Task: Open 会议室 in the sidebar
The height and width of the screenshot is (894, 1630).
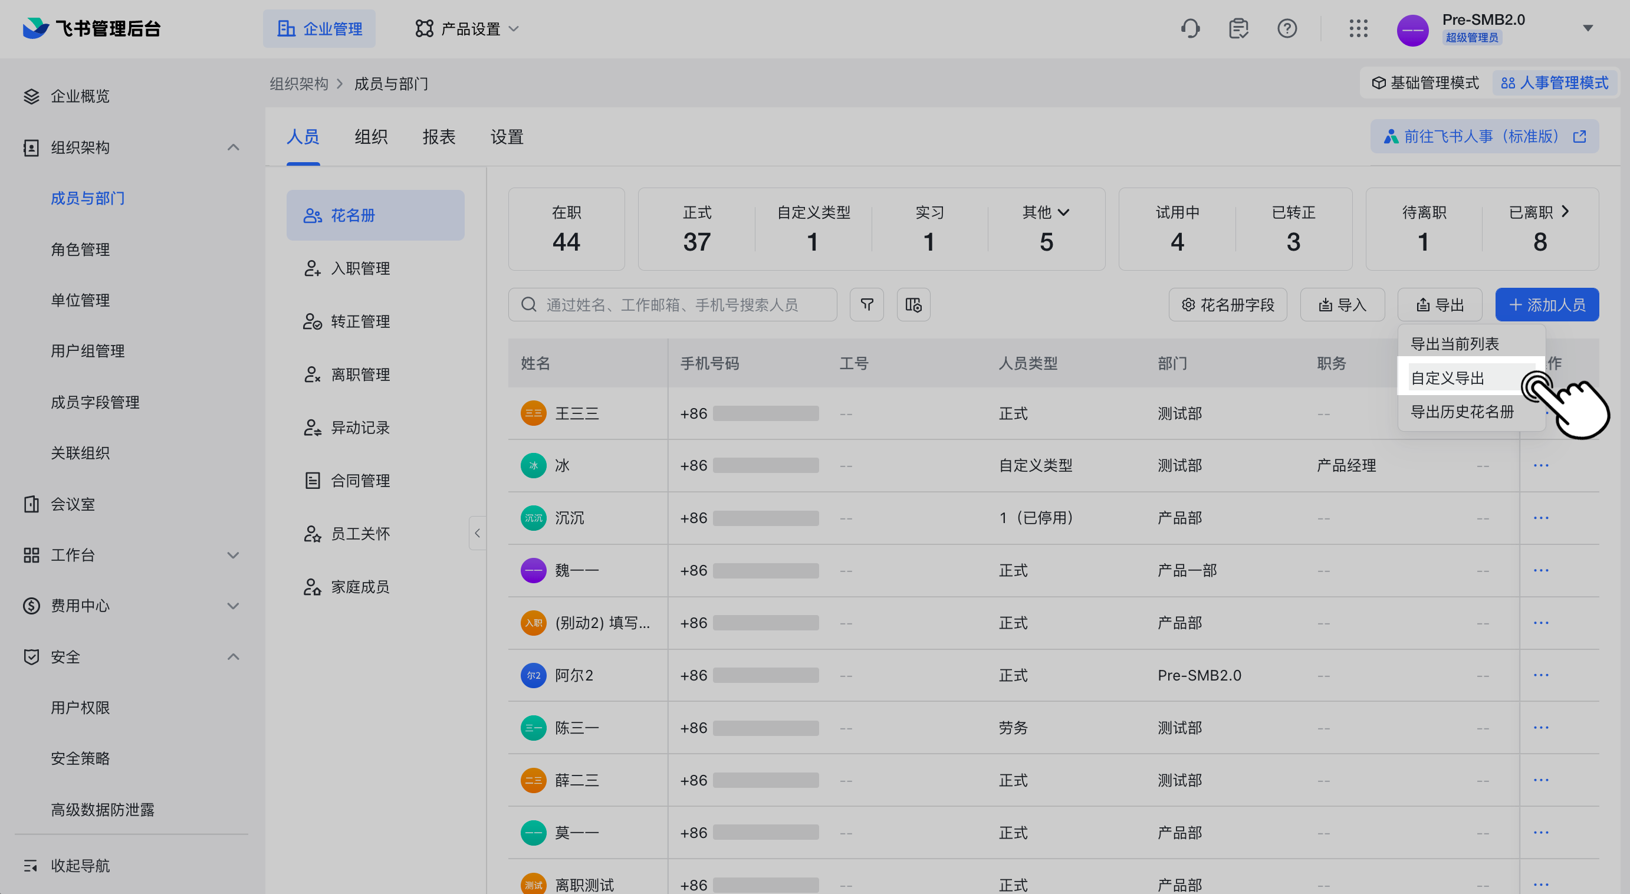Action: (x=73, y=504)
